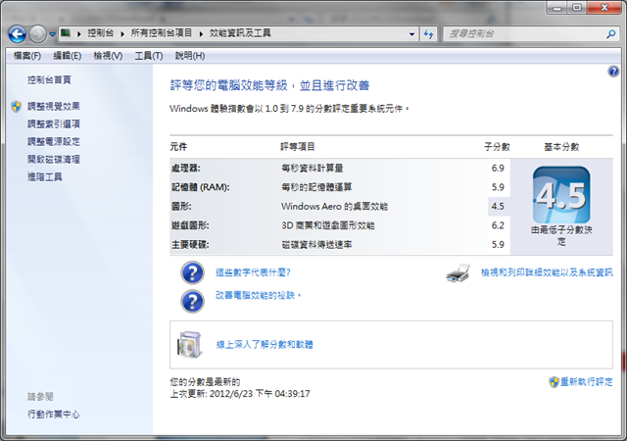
Task: Click the Control Panel icon in the address bar
Action: coord(66,33)
